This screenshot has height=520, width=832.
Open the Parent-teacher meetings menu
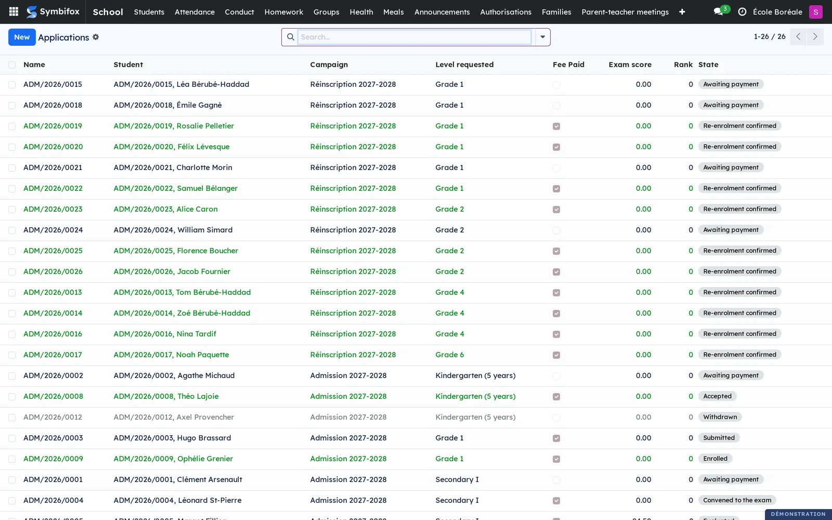click(625, 11)
